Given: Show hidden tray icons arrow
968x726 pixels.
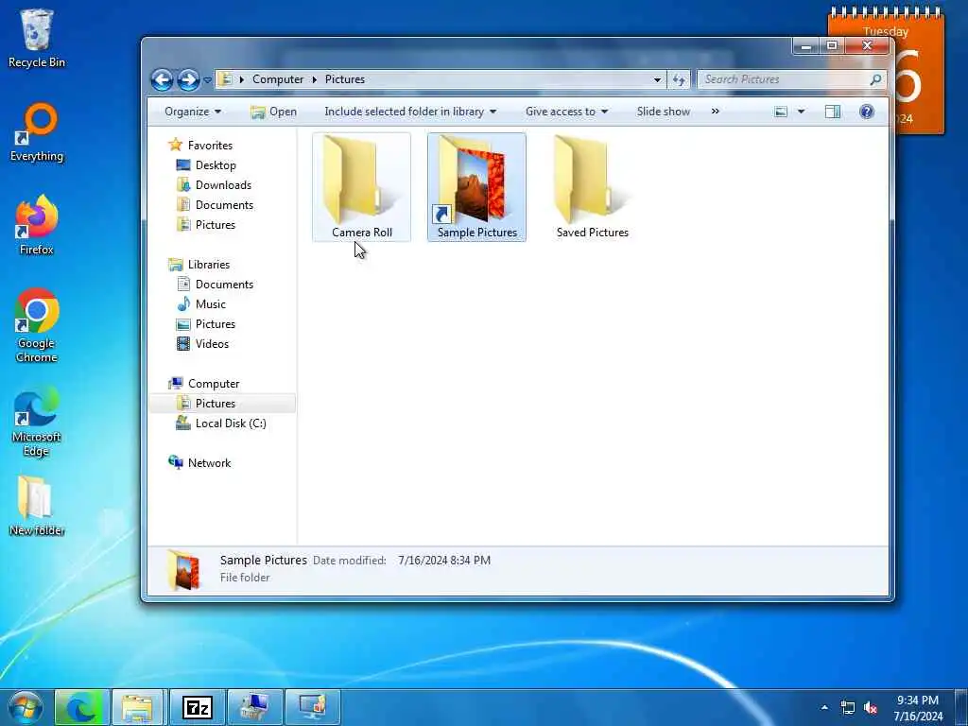Looking at the screenshot, I should tap(824, 707).
